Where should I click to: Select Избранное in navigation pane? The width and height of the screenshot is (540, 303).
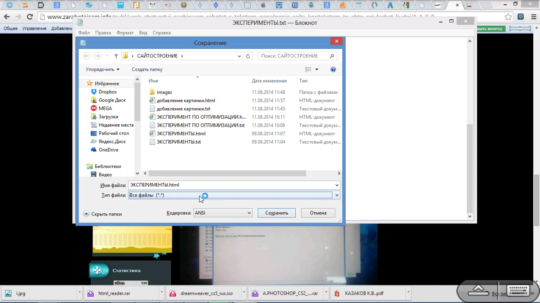point(103,83)
